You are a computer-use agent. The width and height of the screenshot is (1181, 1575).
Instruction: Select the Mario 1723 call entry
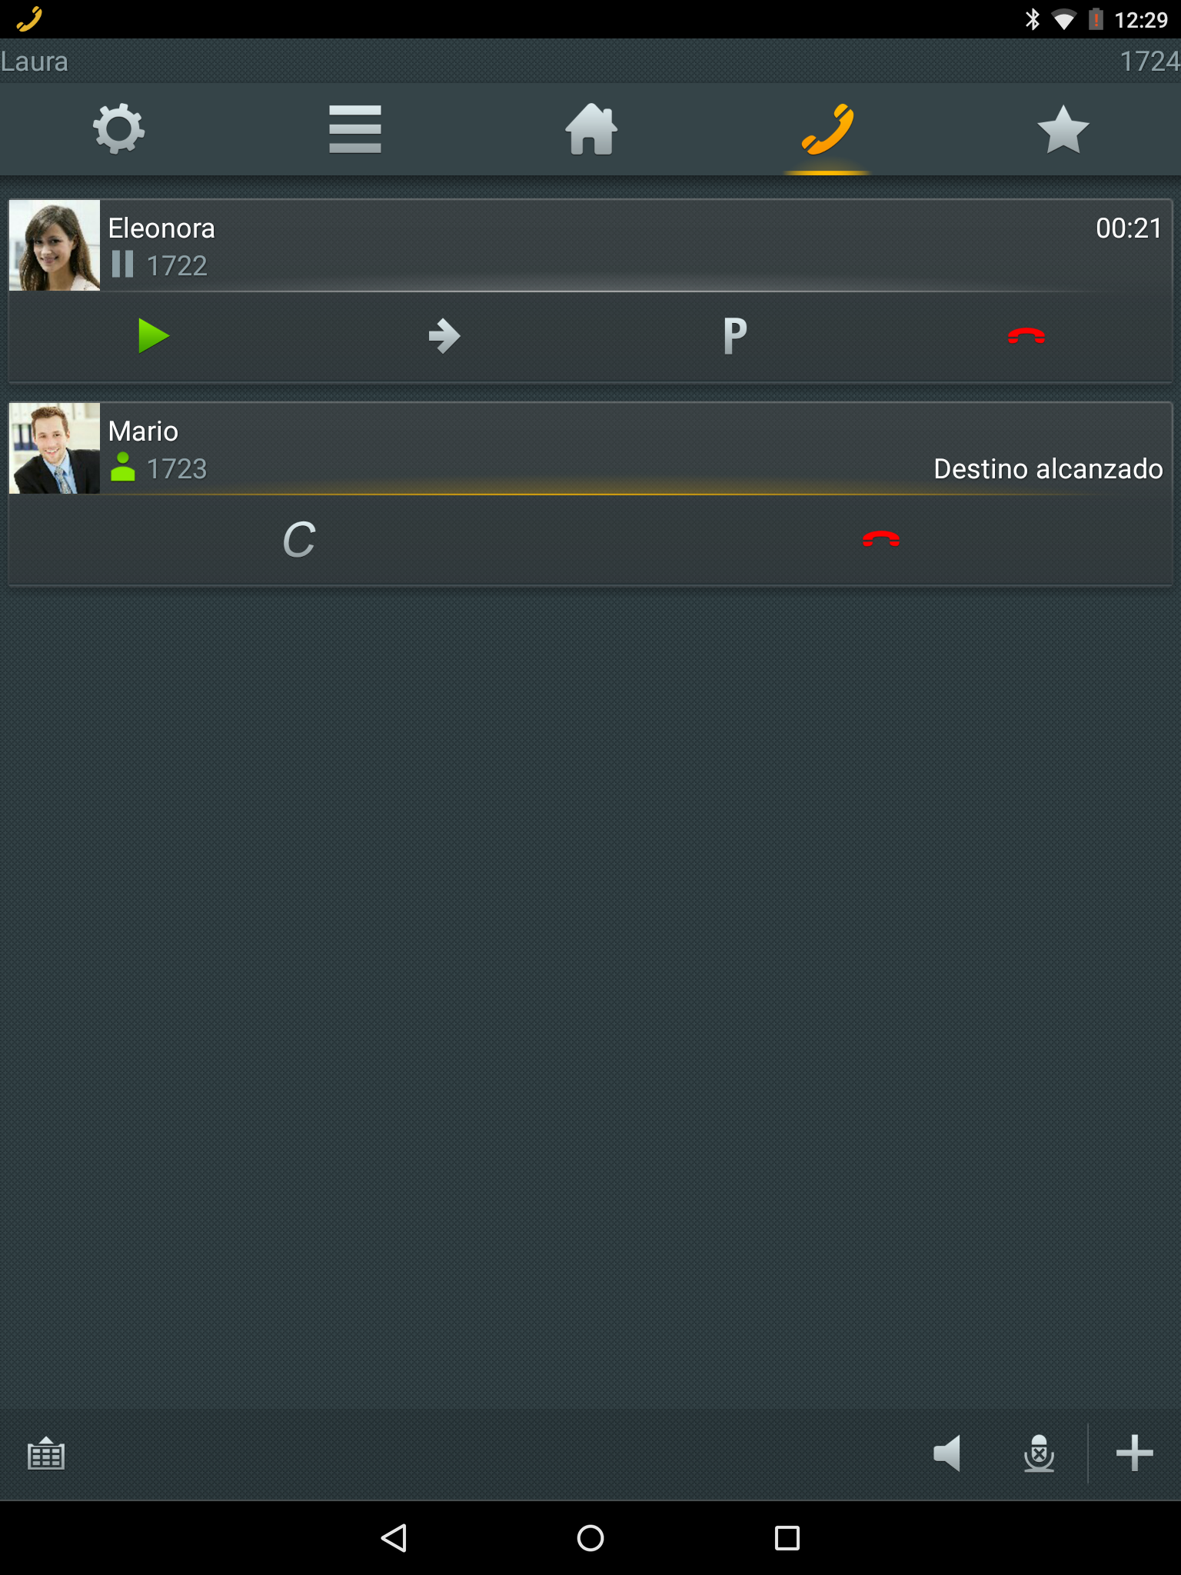[x=590, y=448]
